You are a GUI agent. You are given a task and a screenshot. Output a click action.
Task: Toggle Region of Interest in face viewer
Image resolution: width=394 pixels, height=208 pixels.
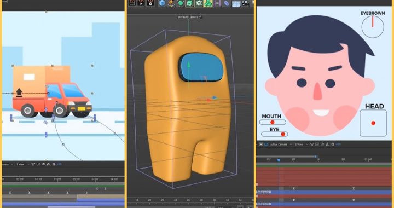[261, 144]
